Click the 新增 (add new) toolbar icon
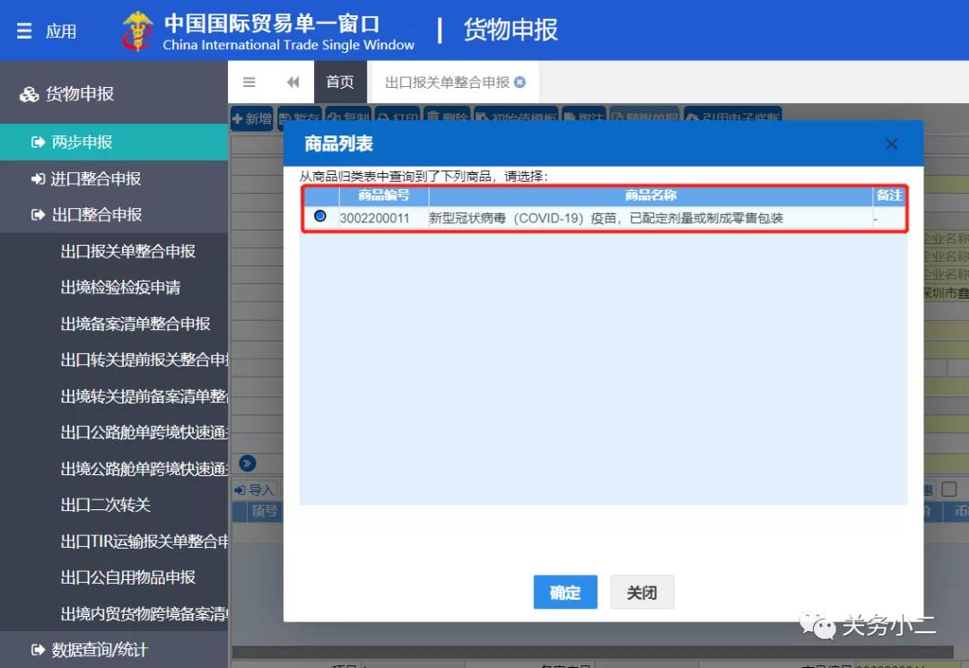Screen dimensions: 969x668 pyautogui.click(x=251, y=118)
